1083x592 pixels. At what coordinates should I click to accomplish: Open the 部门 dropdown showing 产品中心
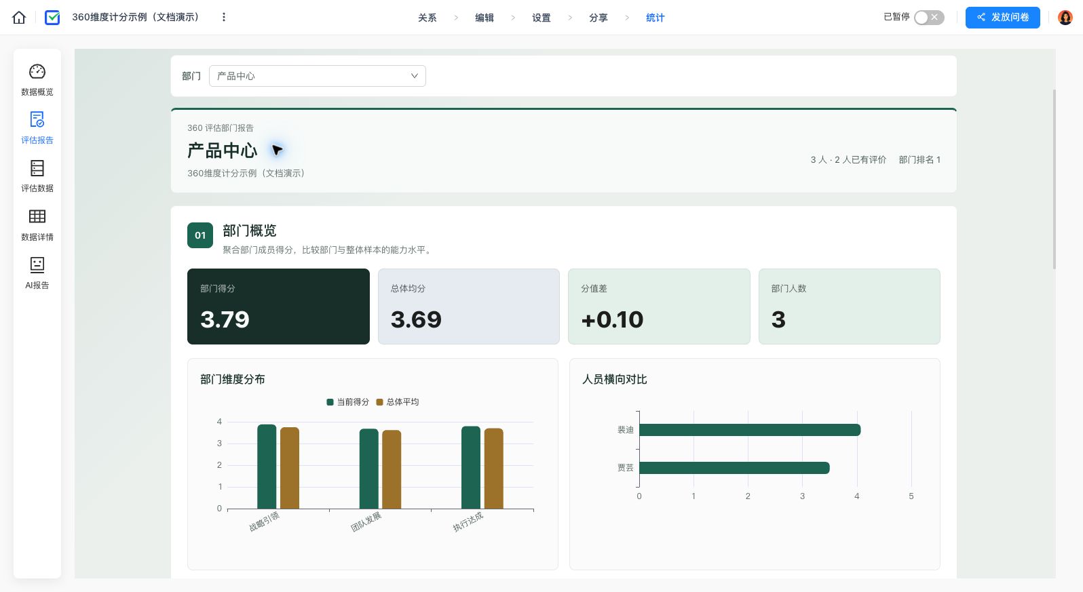pyautogui.click(x=318, y=76)
